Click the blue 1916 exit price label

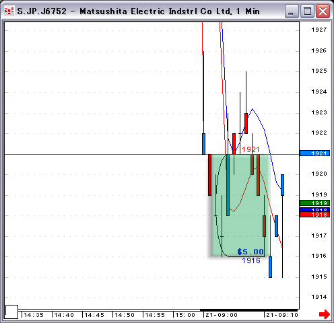pyautogui.click(x=251, y=260)
